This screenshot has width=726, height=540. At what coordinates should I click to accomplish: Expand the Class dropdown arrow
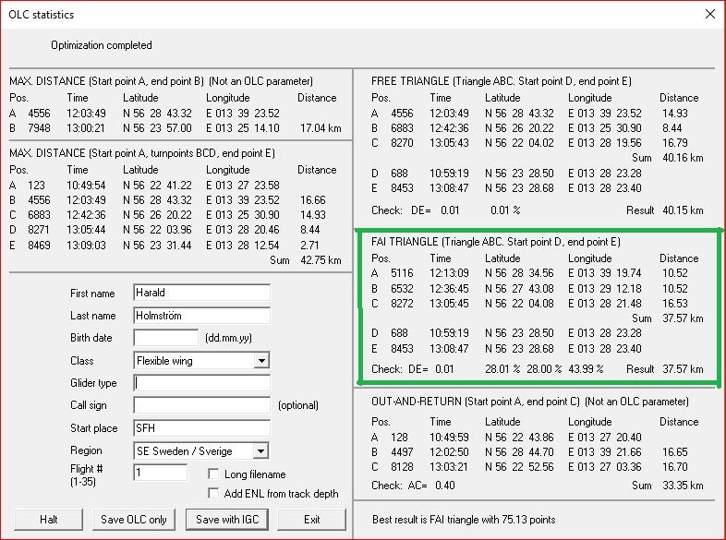(261, 361)
